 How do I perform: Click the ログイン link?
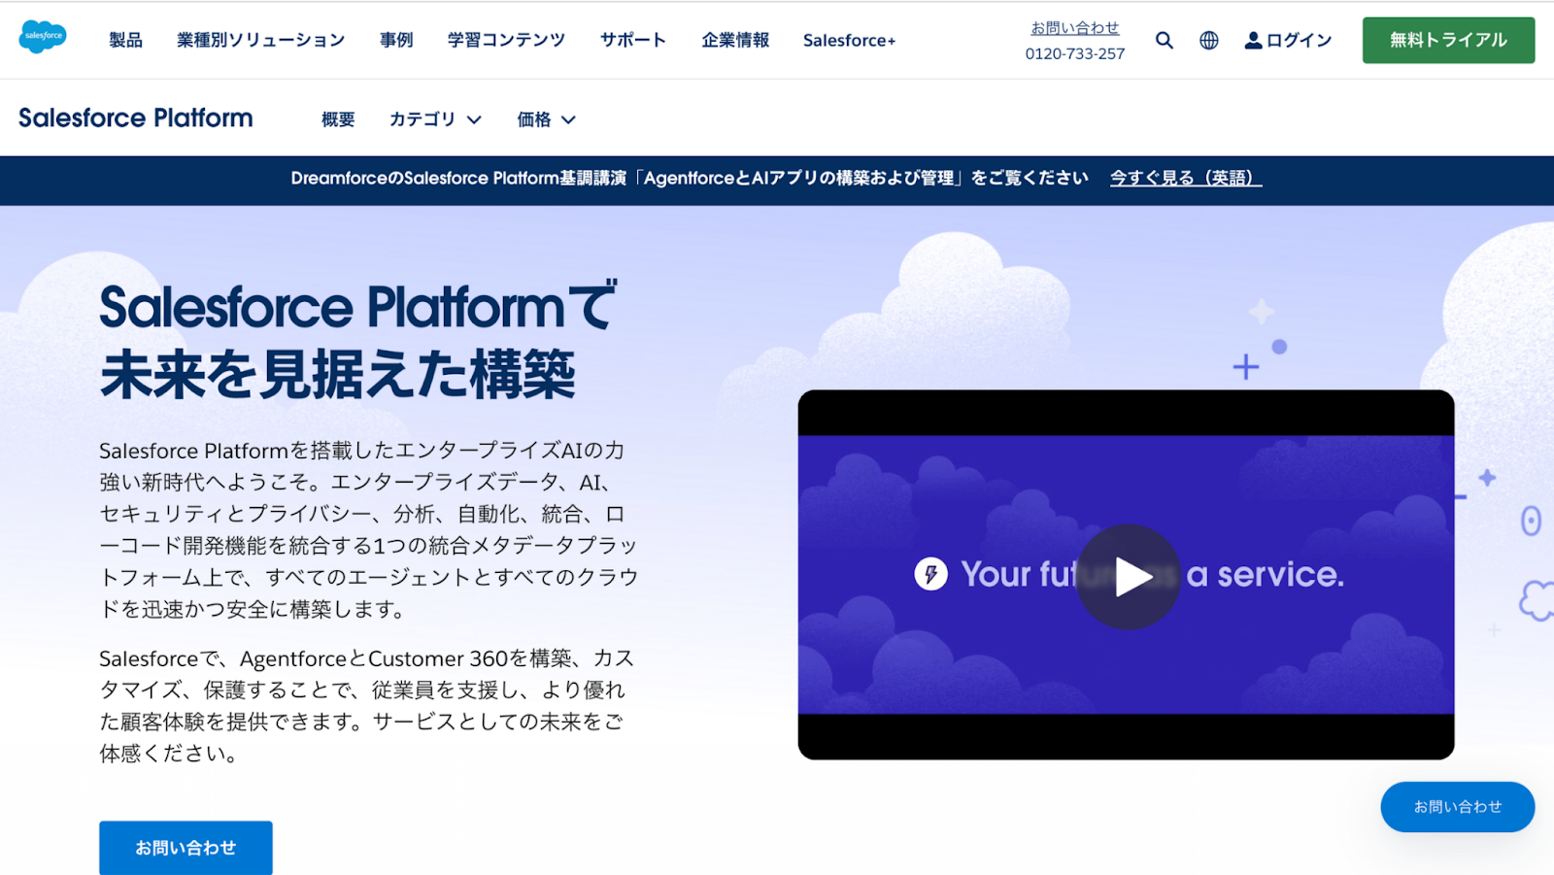tap(1299, 40)
